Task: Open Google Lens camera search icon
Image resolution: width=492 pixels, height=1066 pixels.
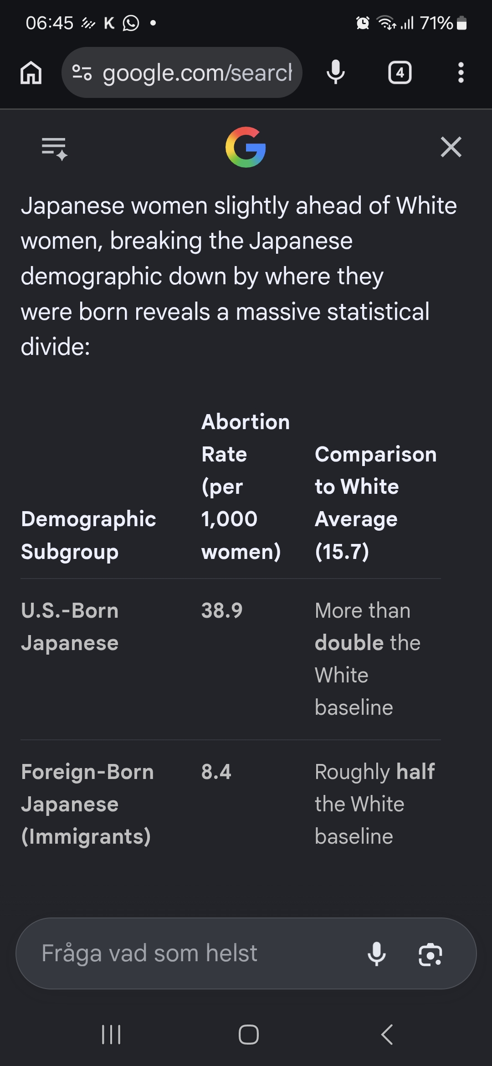Action: pos(430,954)
